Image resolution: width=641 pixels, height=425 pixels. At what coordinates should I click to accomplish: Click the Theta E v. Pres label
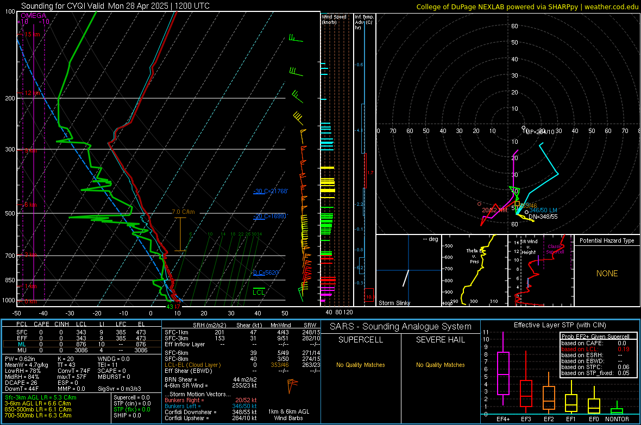[x=474, y=256]
